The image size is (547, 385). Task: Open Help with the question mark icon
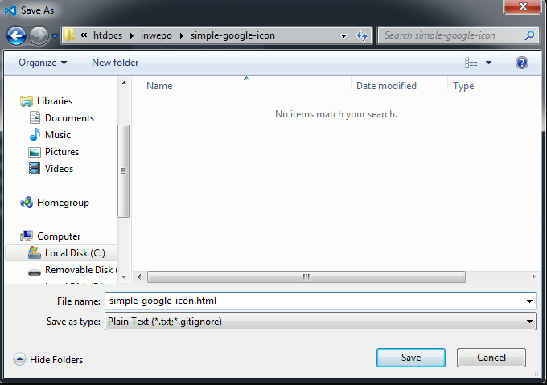[522, 63]
